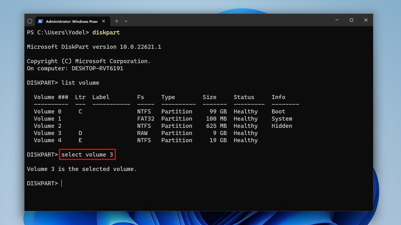Image resolution: width=401 pixels, height=225 pixels.
Task: Click 'Volume 3' row label
Action: (x=48, y=133)
